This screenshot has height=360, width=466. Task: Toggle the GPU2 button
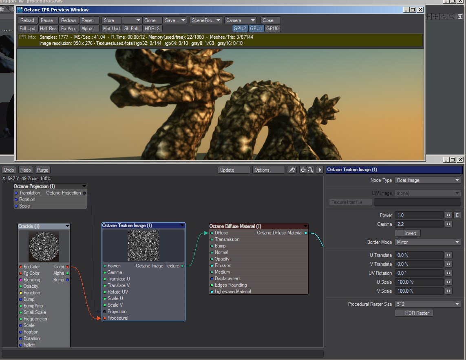point(240,29)
